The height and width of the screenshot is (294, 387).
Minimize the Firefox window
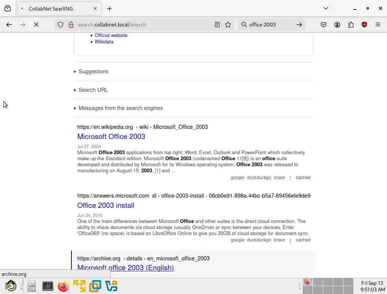[x=354, y=9]
